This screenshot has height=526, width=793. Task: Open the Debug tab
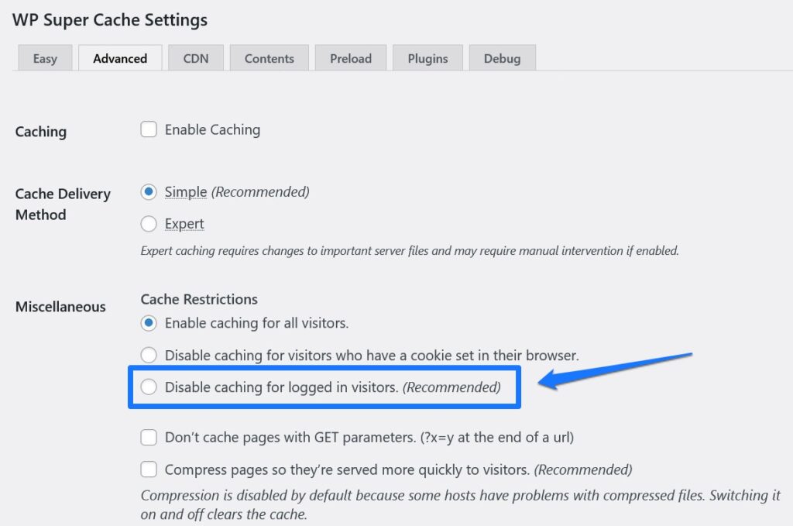pyautogui.click(x=502, y=58)
